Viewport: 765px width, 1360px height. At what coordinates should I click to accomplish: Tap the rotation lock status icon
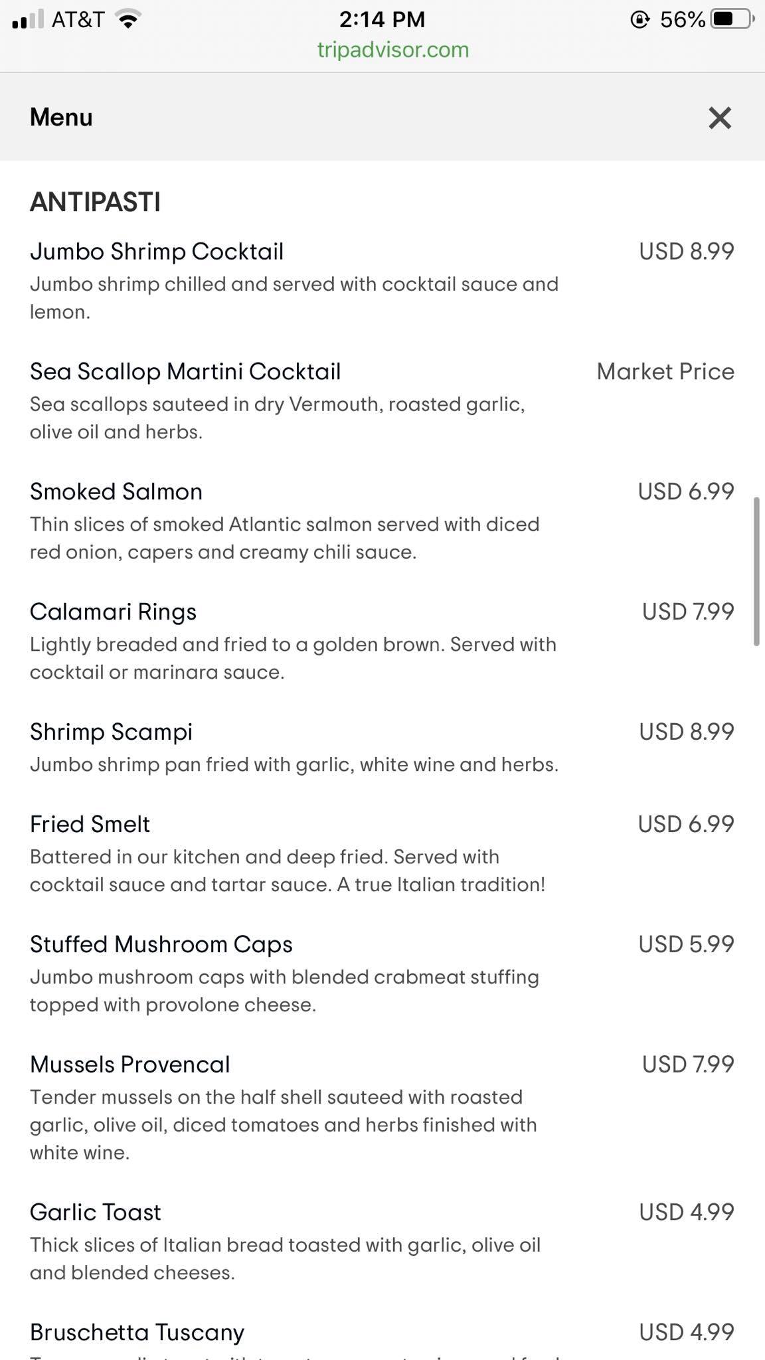[639, 20]
